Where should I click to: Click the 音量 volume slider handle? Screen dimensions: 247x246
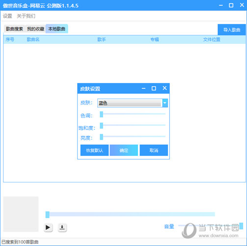[241, 226]
